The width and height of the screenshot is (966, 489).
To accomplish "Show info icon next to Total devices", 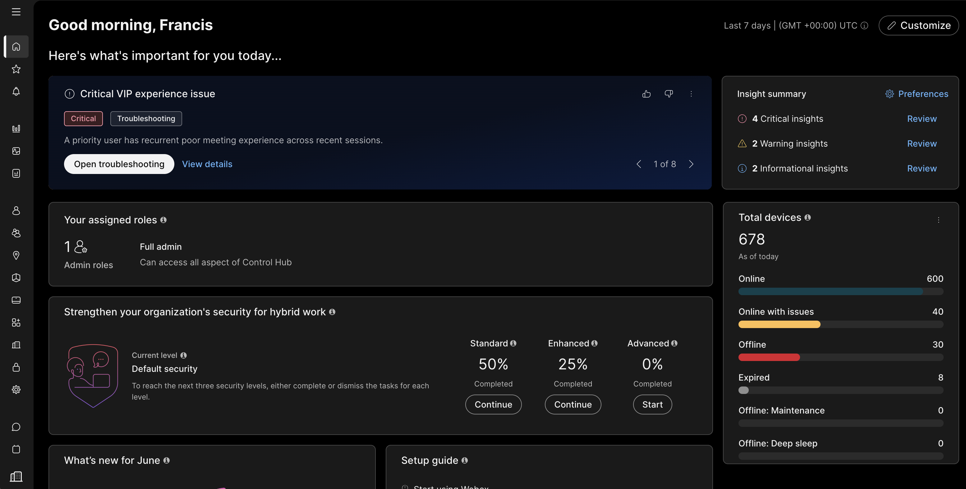I will pyautogui.click(x=808, y=217).
